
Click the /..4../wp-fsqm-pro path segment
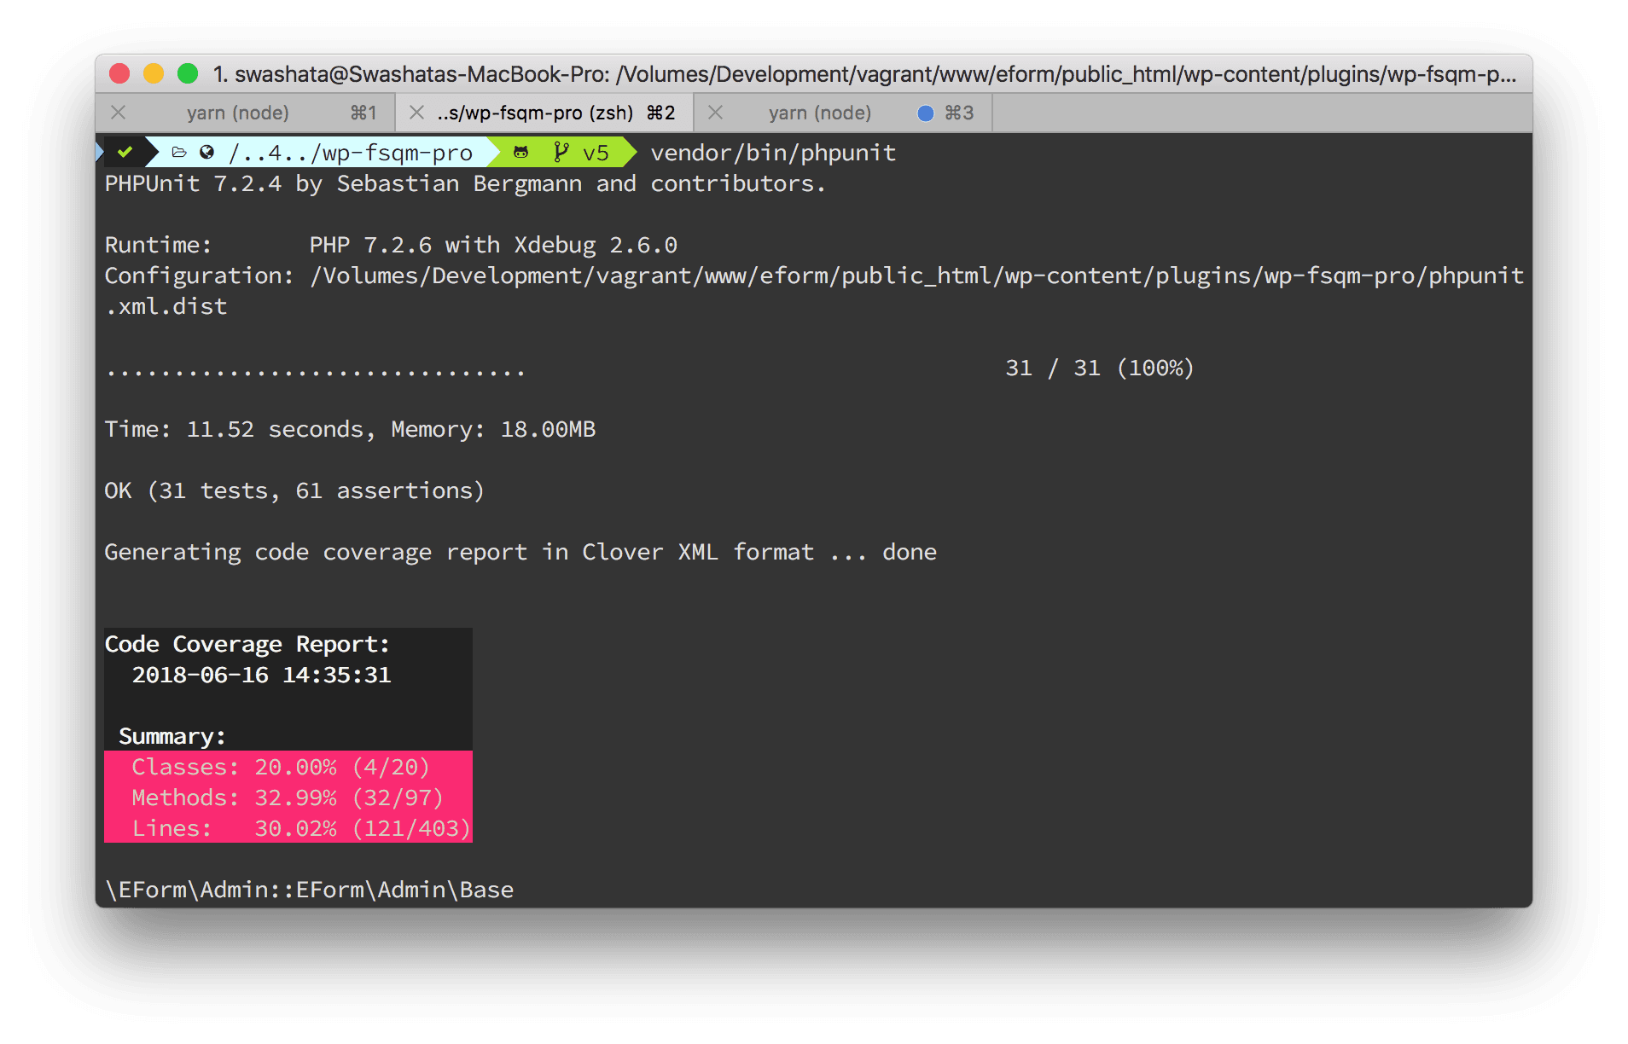[352, 152]
